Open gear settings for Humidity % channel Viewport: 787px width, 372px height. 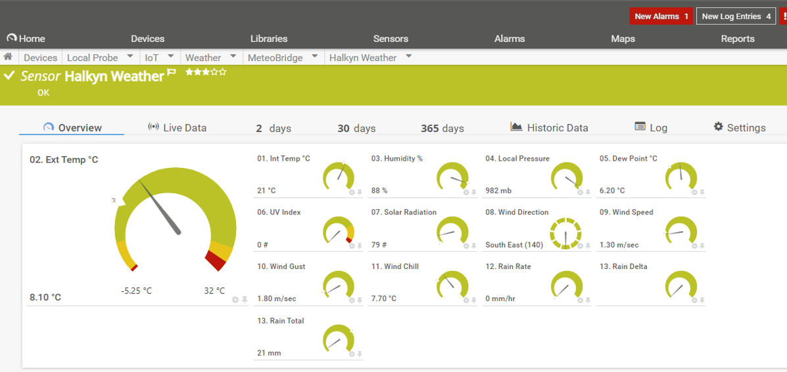click(x=466, y=192)
